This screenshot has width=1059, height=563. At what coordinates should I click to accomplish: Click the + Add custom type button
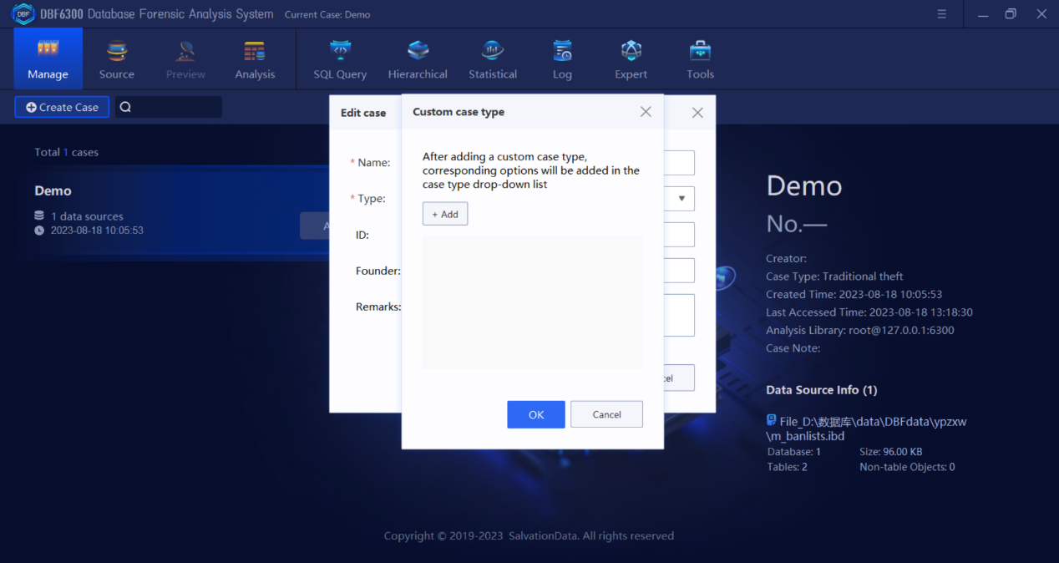[x=445, y=215]
